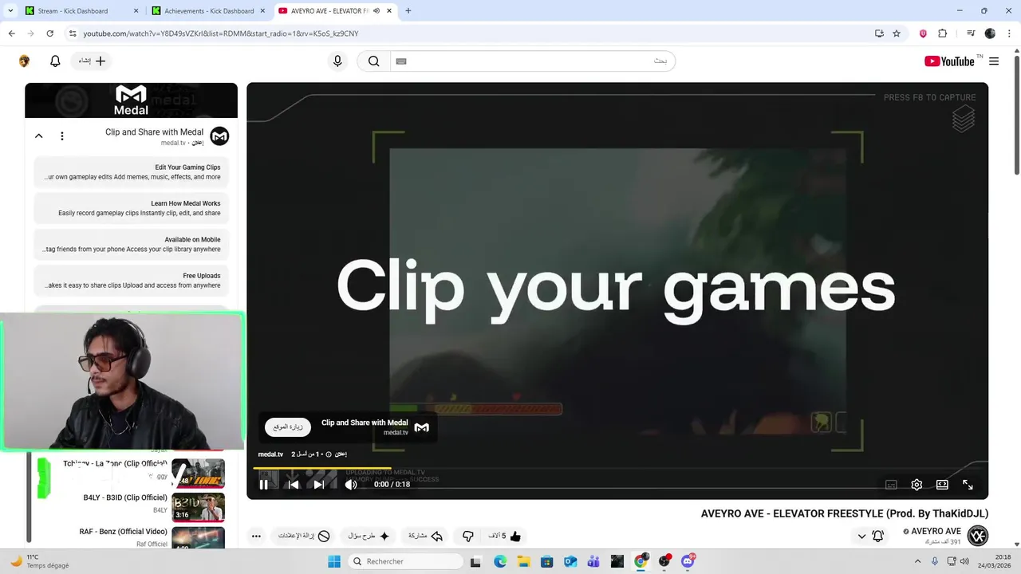Go back in browser history
This screenshot has width=1021, height=574.
coord(11,33)
